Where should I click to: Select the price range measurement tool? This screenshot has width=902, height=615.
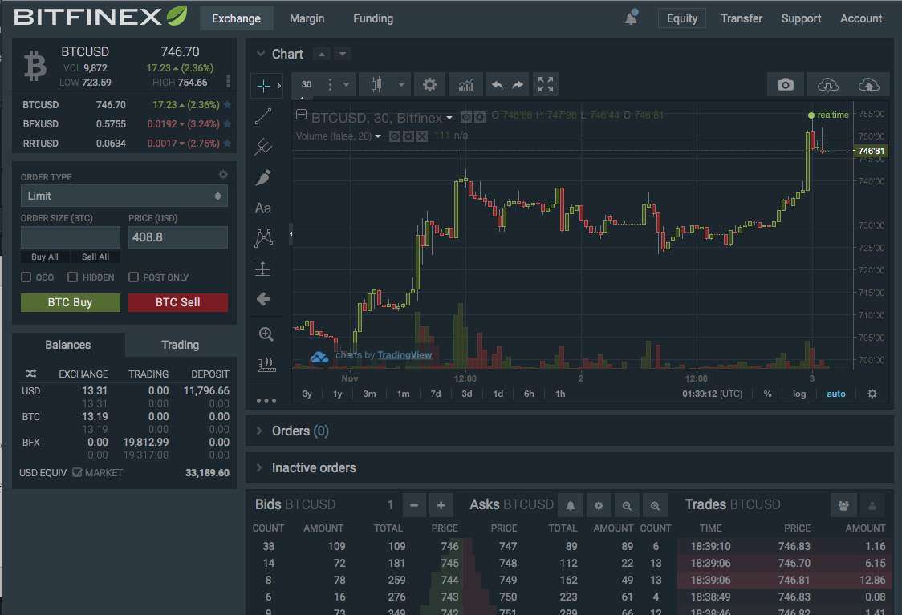pyautogui.click(x=263, y=268)
